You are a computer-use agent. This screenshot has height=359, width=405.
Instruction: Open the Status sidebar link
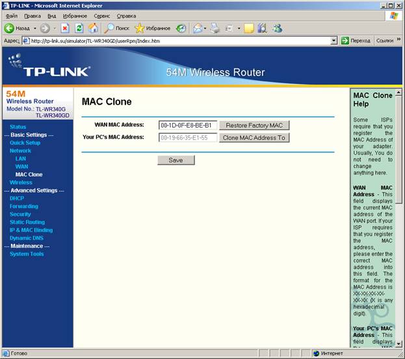click(18, 127)
